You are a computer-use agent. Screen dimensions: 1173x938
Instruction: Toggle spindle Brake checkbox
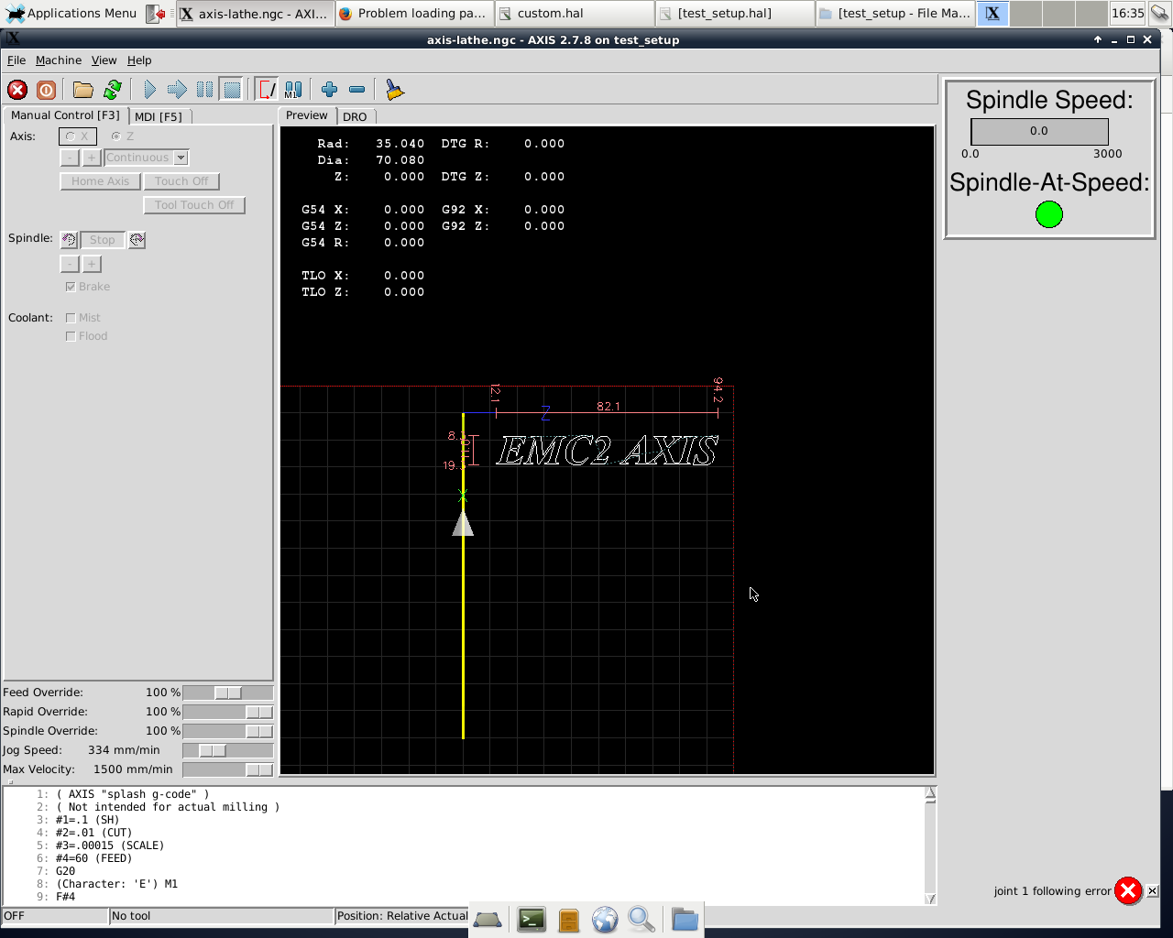pos(87,287)
